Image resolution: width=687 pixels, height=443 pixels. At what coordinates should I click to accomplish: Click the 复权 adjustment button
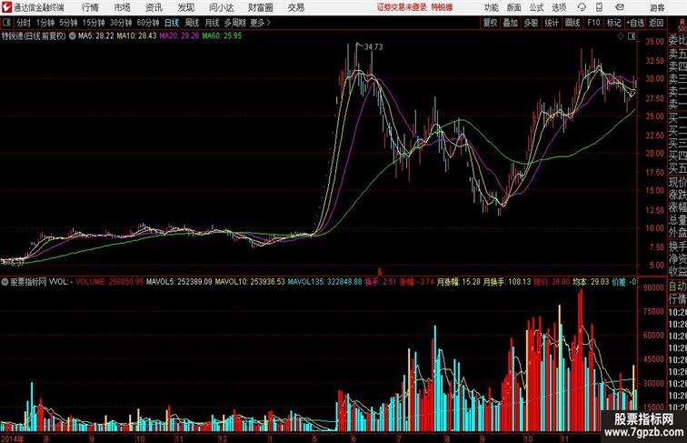pyautogui.click(x=491, y=23)
